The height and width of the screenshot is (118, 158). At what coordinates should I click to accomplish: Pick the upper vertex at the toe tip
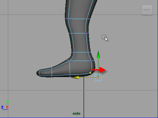39,71
